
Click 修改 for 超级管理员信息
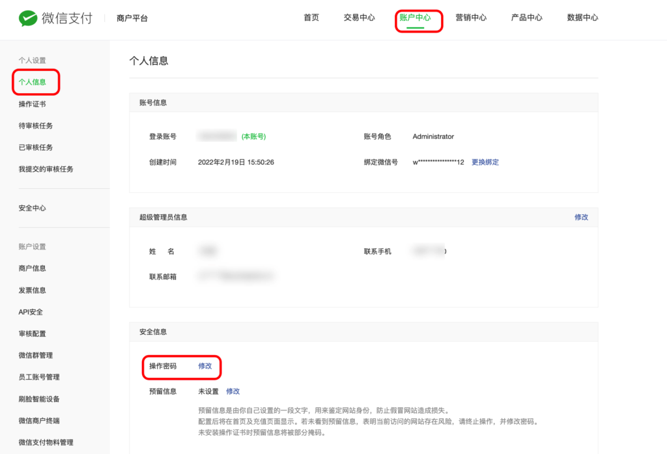pyautogui.click(x=581, y=217)
